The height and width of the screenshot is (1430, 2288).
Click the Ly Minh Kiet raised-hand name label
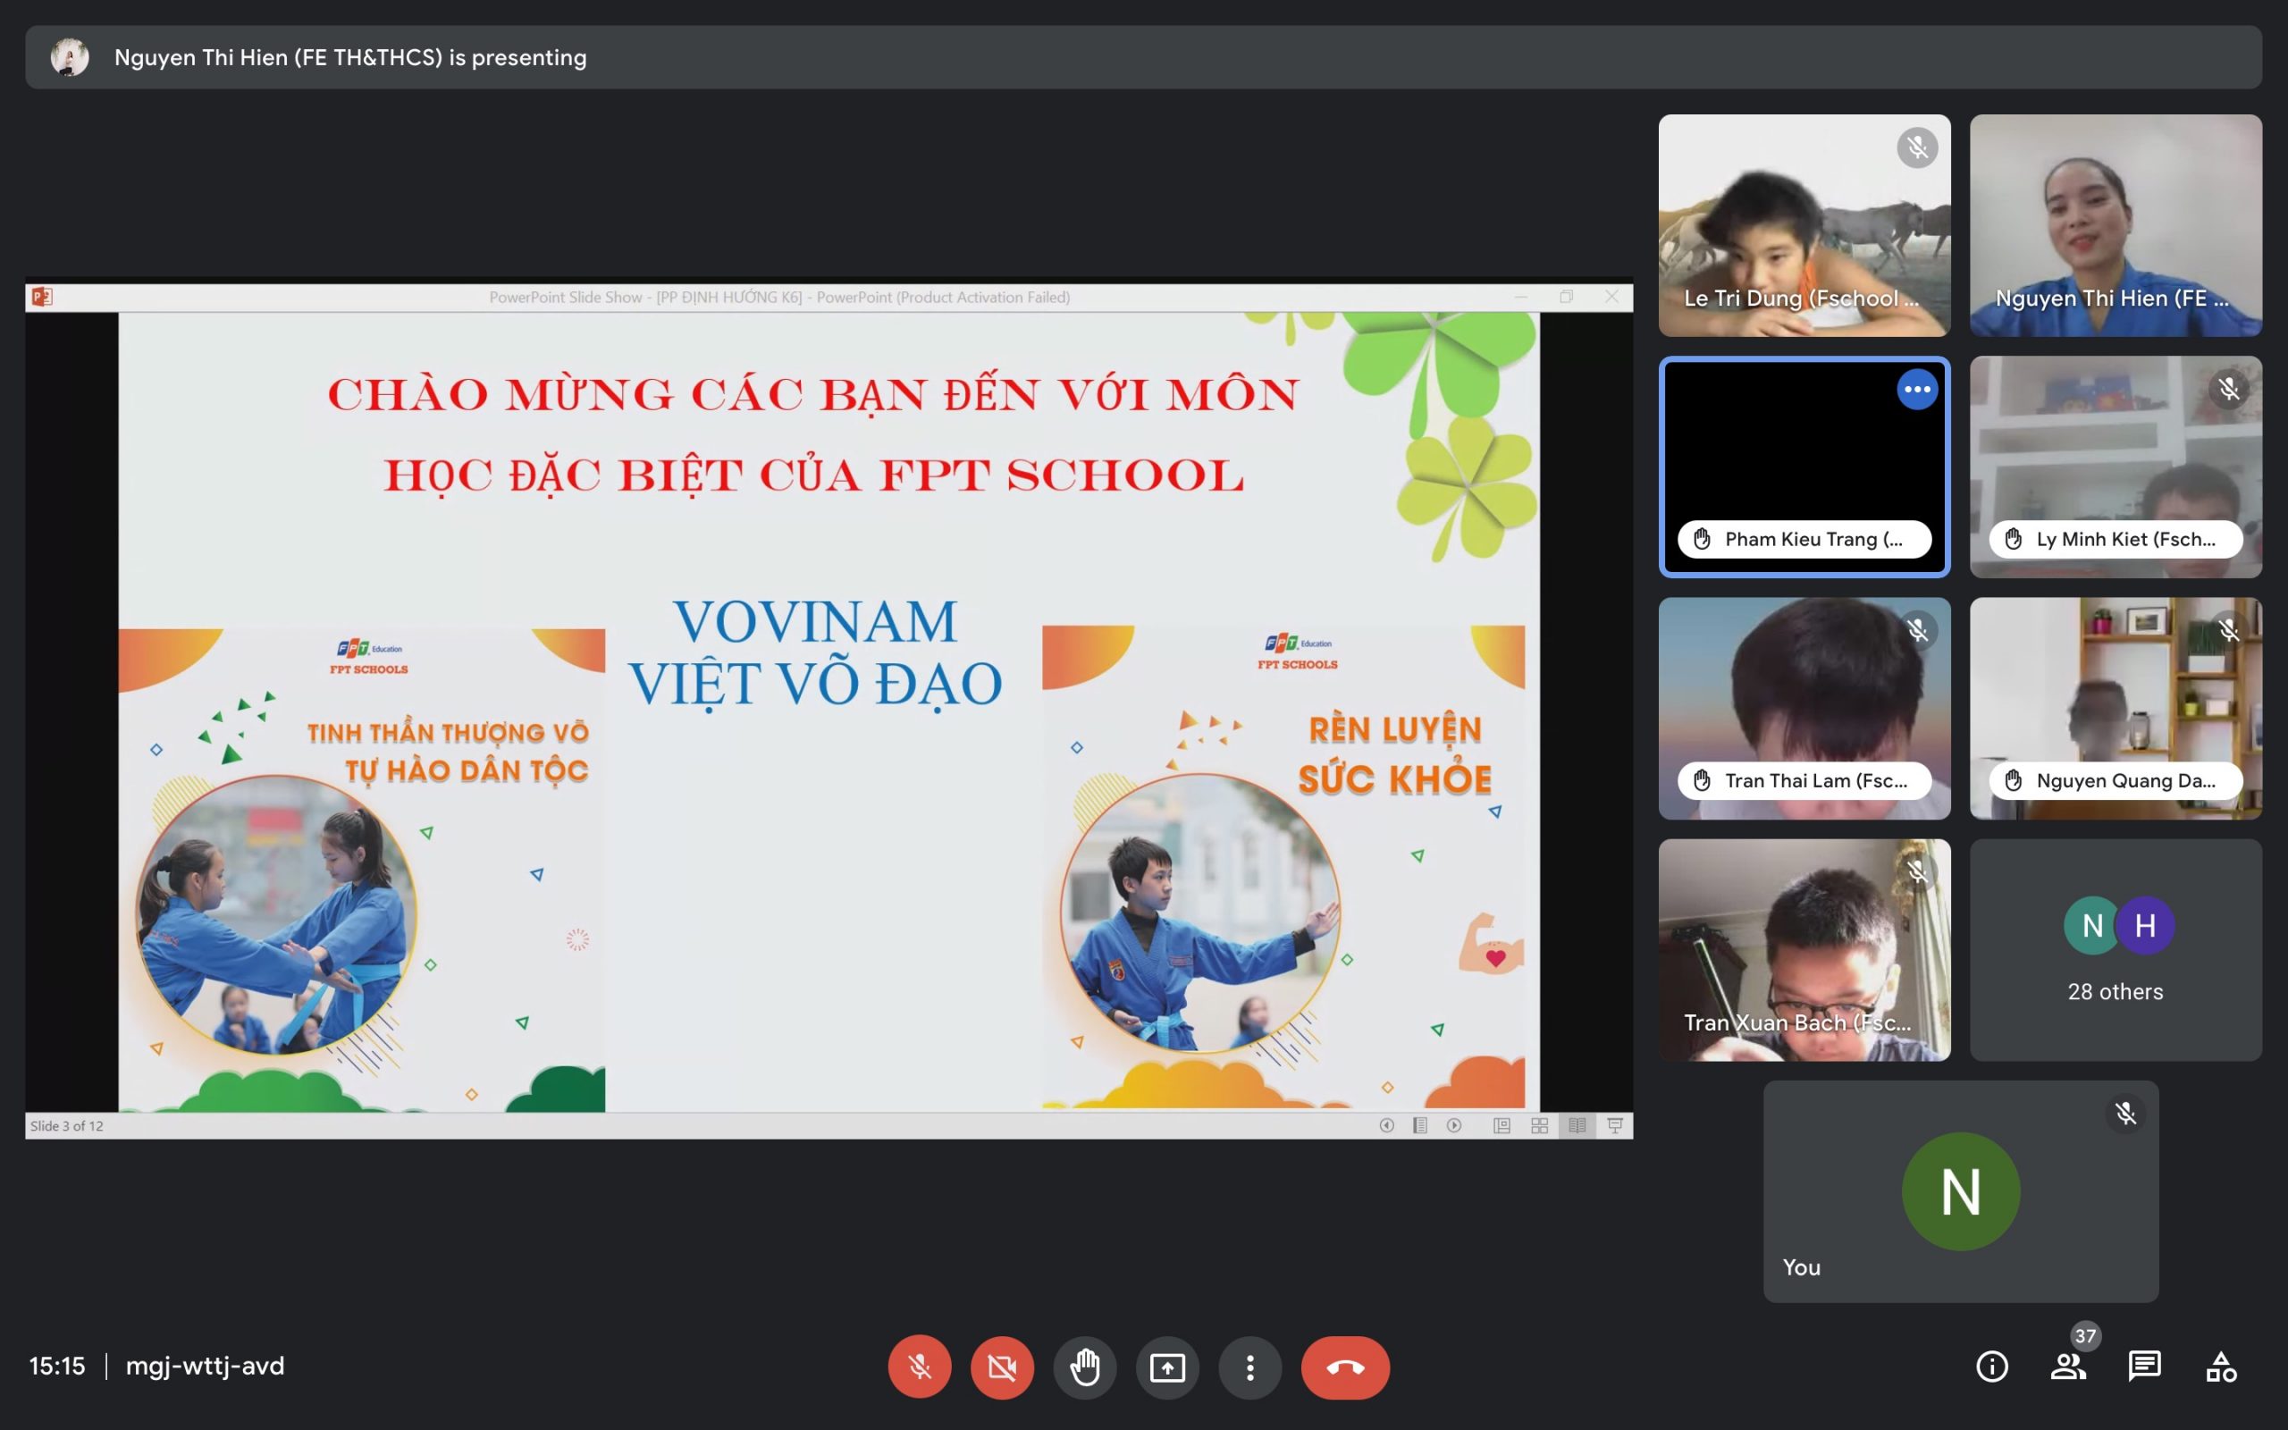point(2116,539)
